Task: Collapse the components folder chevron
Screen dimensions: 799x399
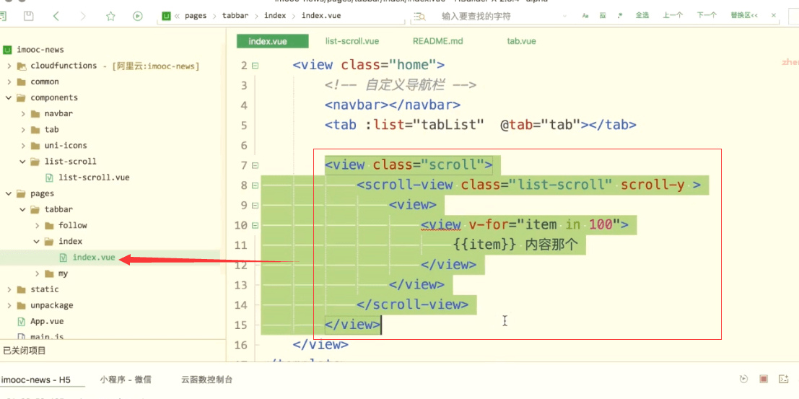Action: 9,97
